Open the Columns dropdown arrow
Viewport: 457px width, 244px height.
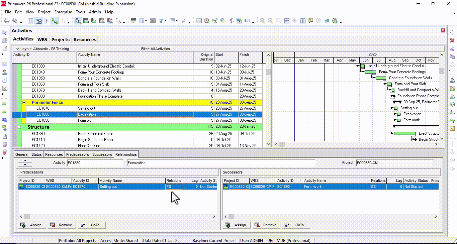[x=146, y=21]
